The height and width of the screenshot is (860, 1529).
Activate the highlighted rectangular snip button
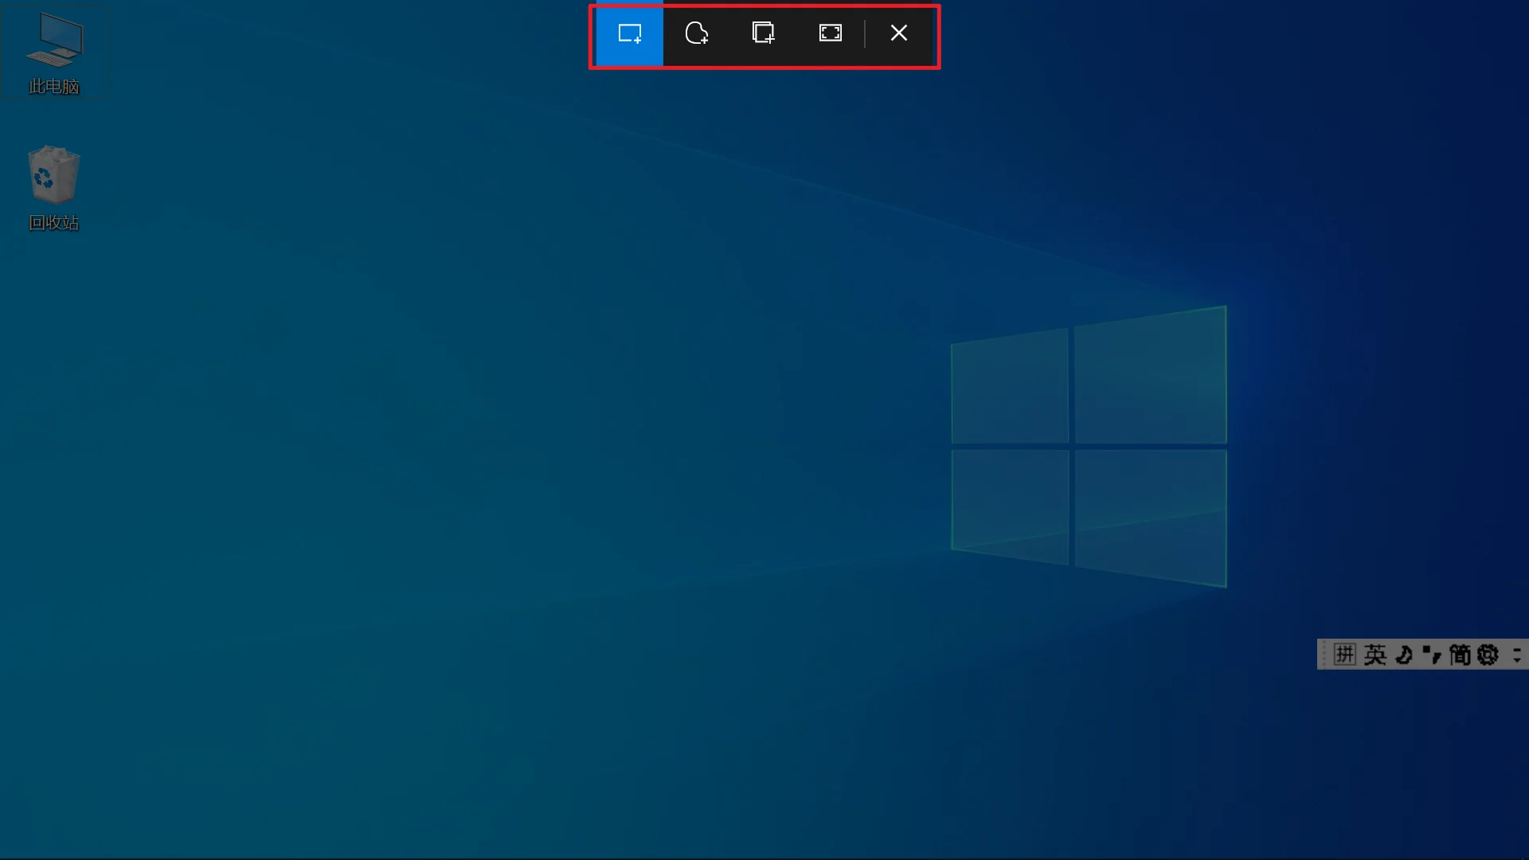(x=630, y=34)
